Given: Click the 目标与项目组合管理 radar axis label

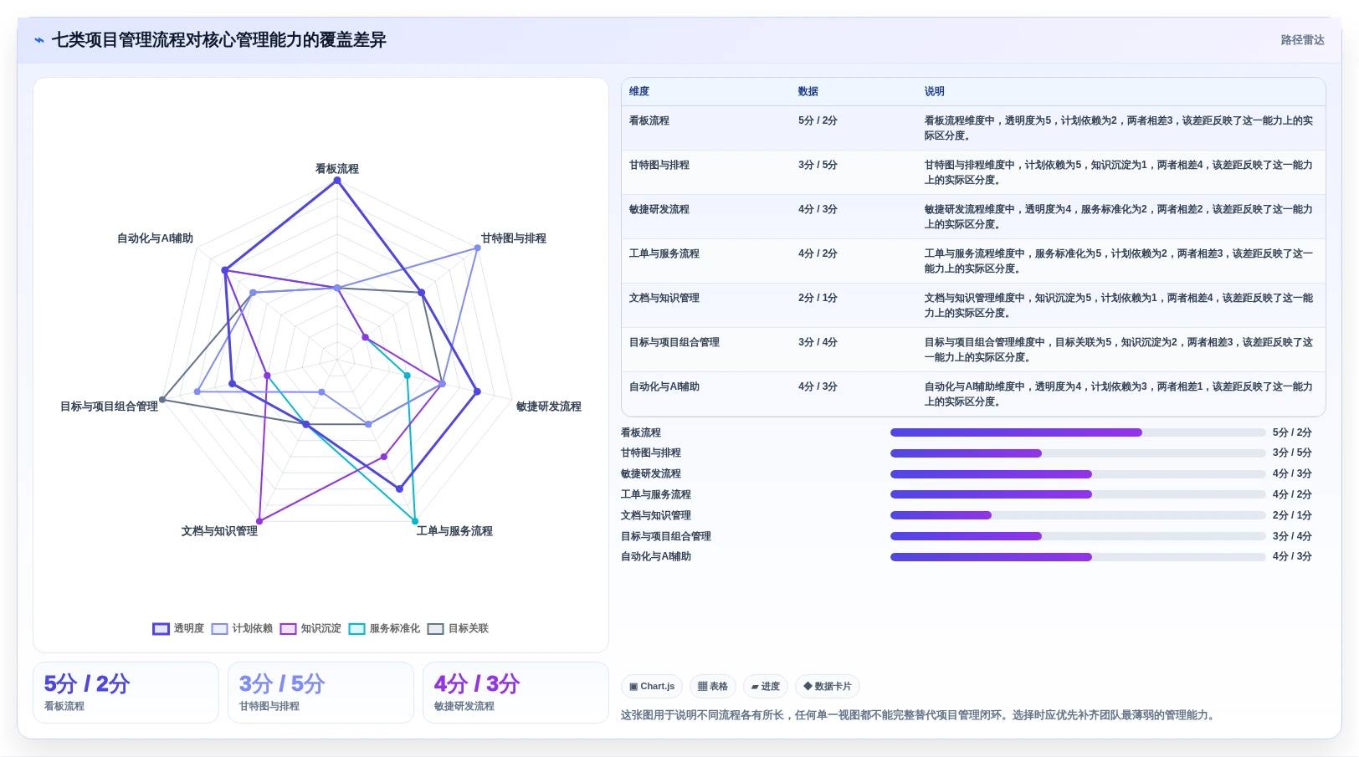Looking at the screenshot, I should click(x=109, y=407).
